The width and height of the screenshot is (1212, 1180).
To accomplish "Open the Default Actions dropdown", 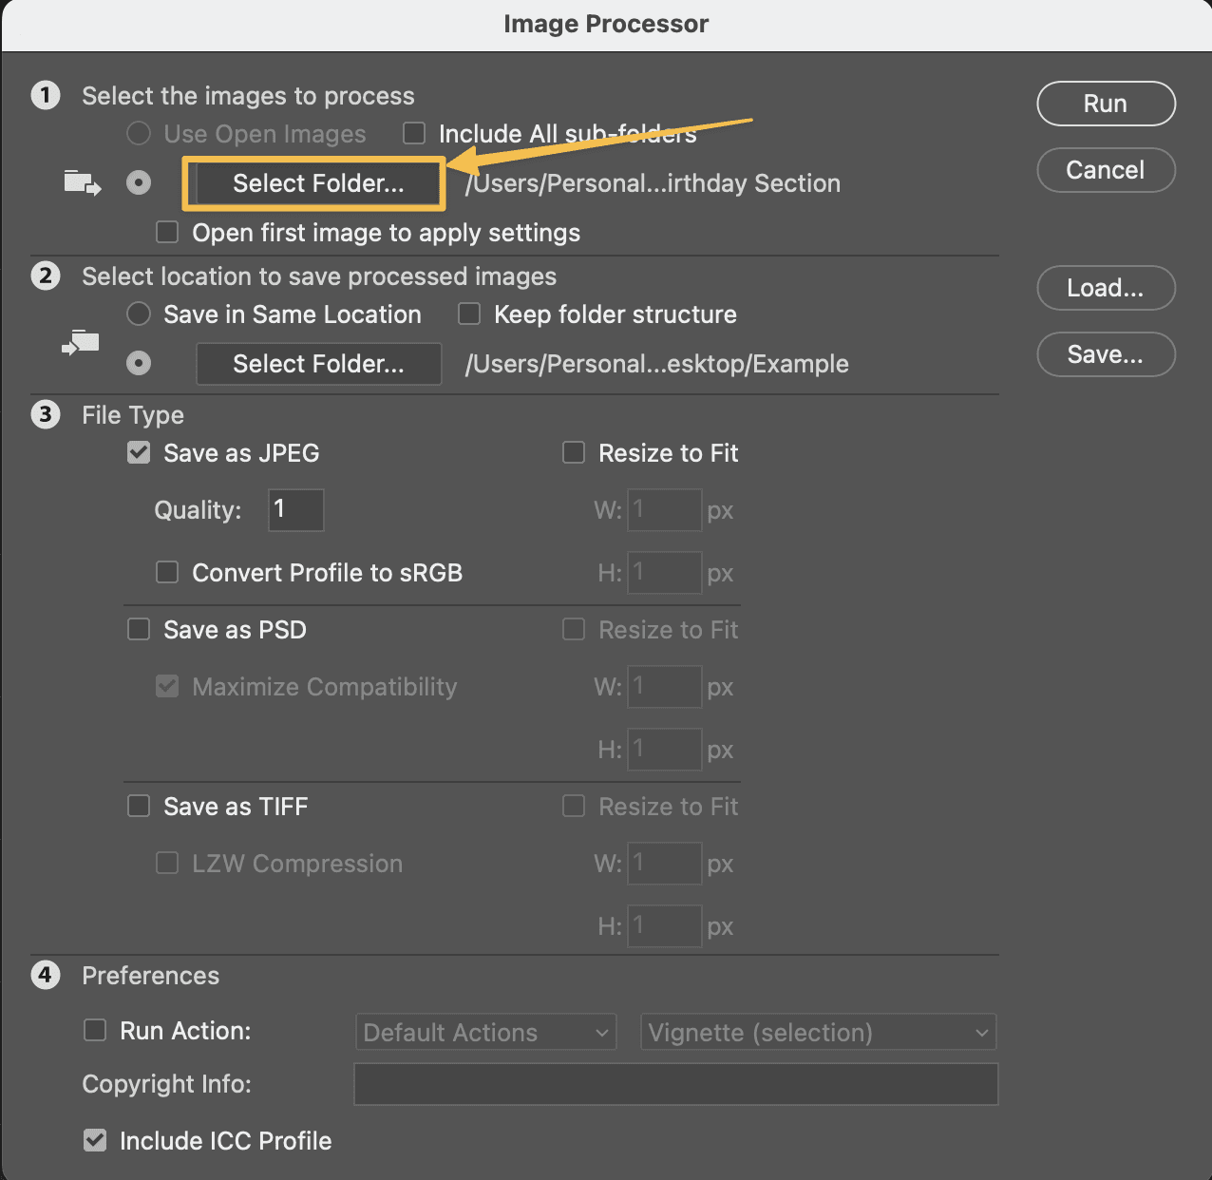I will pyautogui.click(x=485, y=1032).
